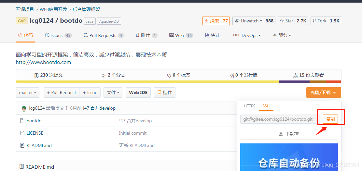362x171 pixels.
Task: Switch to the 统计 tab
Action: pyautogui.click(x=212, y=35)
